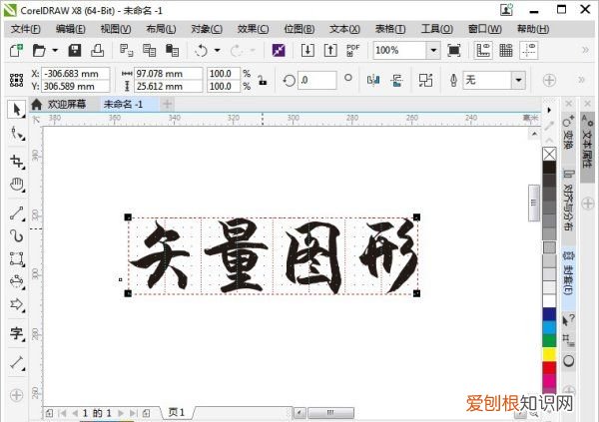The height and width of the screenshot is (422, 599).
Task: Click the Search content purple icon
Action: coord(279,51)
